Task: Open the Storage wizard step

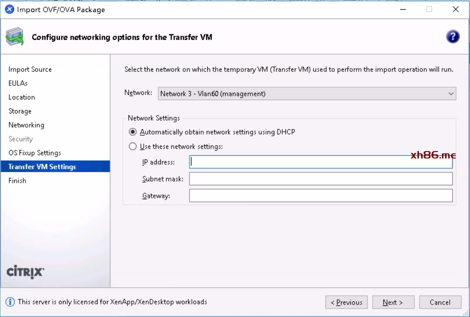Action: point(20,111)
